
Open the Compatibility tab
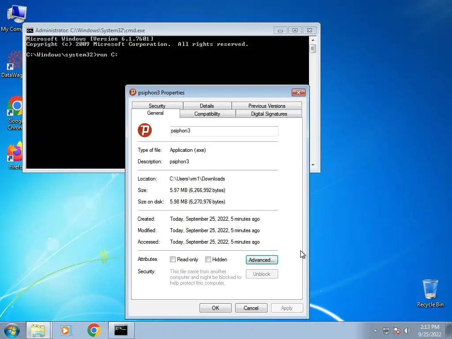coord(207,114)
